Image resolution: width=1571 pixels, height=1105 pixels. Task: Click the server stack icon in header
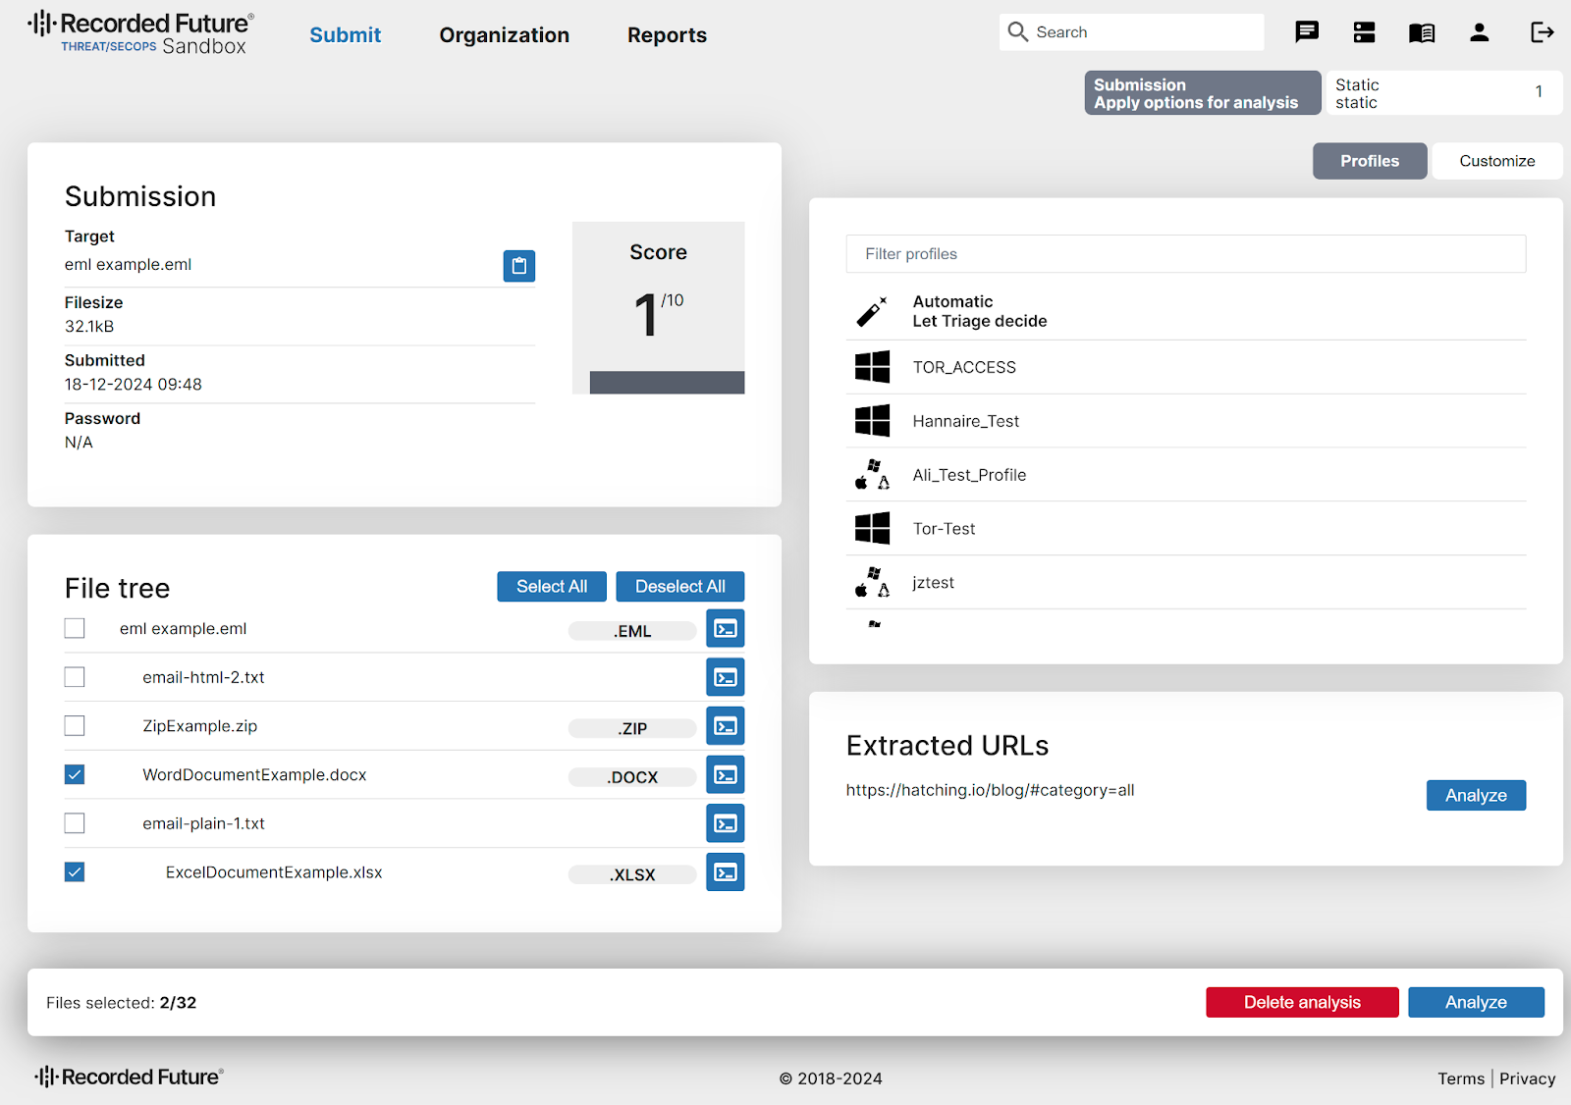[x=1364, y=32]
